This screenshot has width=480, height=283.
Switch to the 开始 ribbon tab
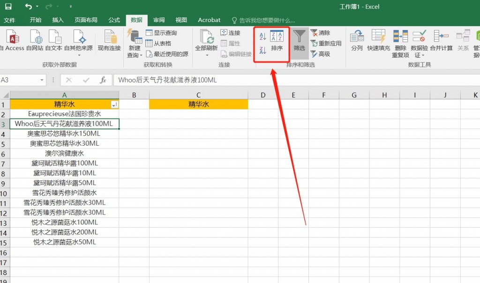click(x=36, y=20)
